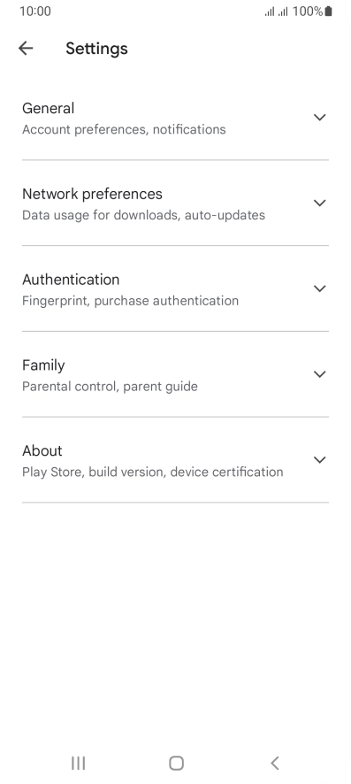The image size is (351, 784).
Task: Tap the battery icon in status bar
Action: [x=328, y=11]
